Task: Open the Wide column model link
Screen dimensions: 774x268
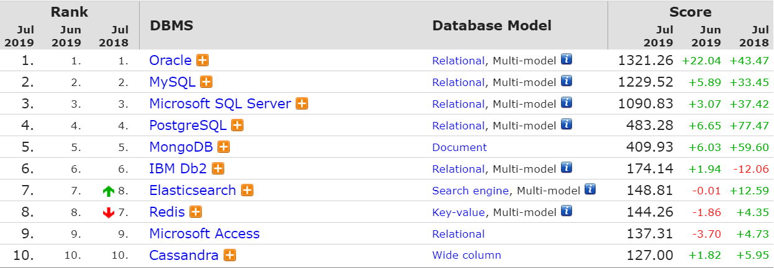Action: point(467,255)
